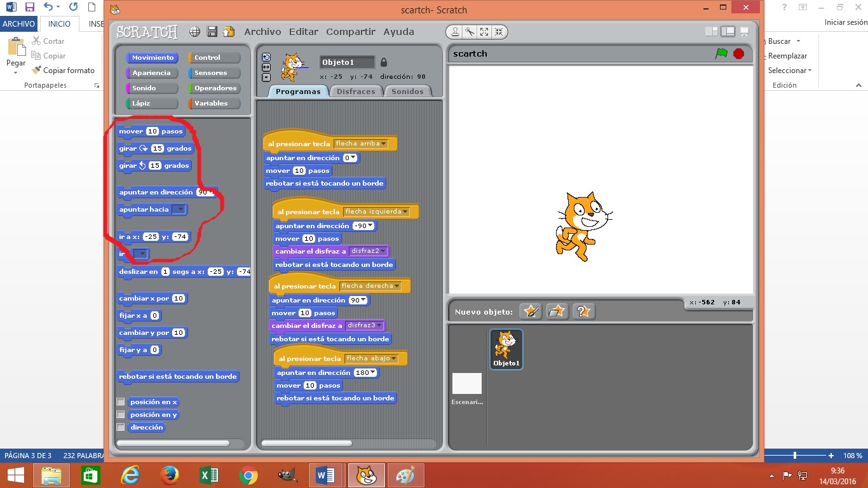Click the green flag to start
The image size is (868, 488).
[722, 54]
